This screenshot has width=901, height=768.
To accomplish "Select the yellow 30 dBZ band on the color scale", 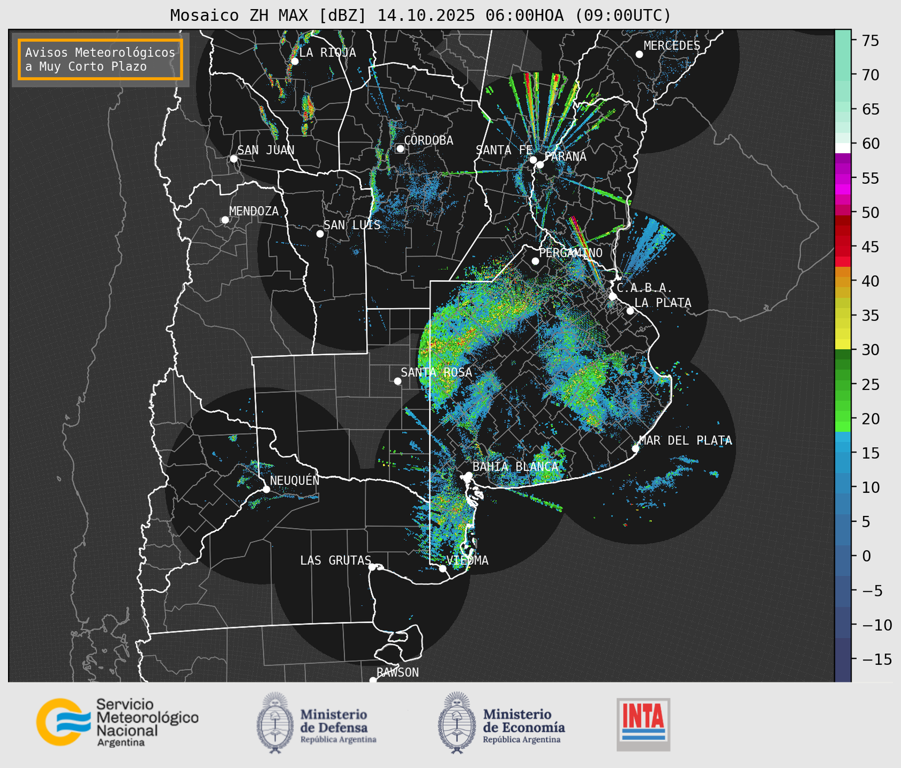I will (843, 344).
